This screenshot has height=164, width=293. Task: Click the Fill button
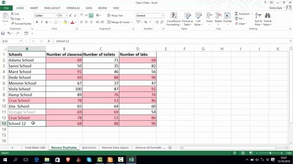239,19
